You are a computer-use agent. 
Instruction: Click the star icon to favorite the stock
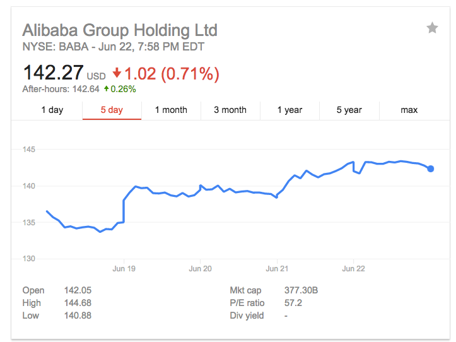click(x=432, y=28)
